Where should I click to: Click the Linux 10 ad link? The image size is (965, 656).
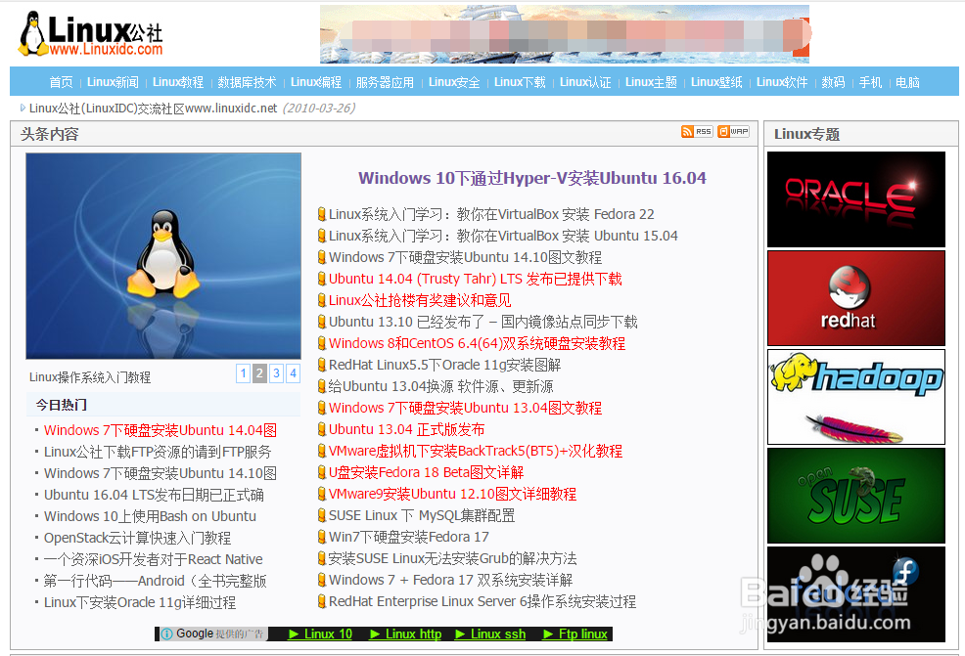tap(321, 634)
